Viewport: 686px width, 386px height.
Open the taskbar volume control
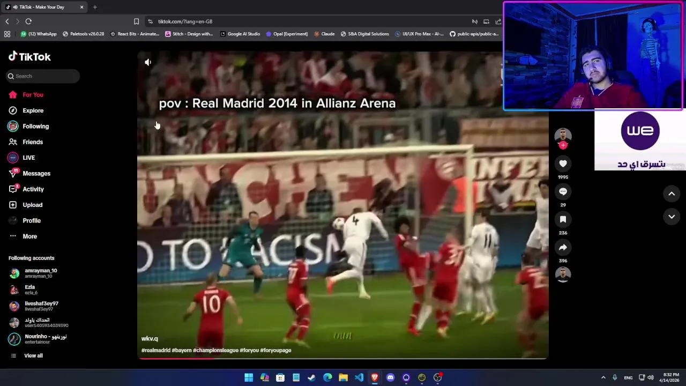coord(651,377)
